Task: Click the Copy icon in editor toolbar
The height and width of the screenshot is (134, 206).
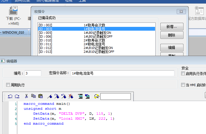Action: 33,96
